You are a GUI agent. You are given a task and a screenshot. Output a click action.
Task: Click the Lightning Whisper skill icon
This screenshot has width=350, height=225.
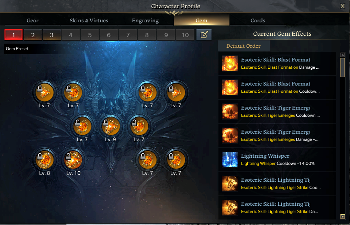[x=230, y=160]
